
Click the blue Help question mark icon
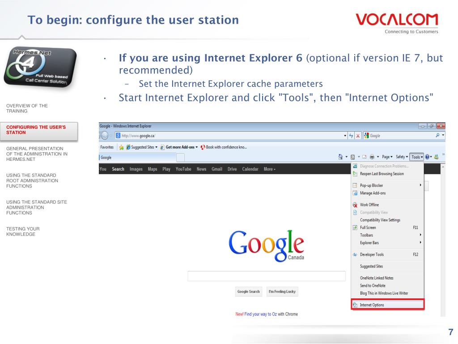[x=427, y=157]
